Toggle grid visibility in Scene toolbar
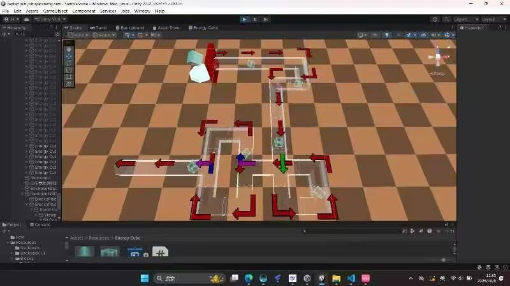 tap(128, 35)
